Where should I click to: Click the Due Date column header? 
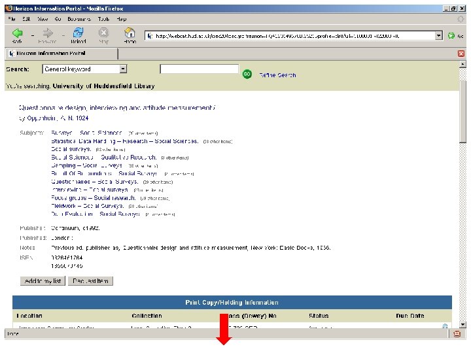point(410,316)
